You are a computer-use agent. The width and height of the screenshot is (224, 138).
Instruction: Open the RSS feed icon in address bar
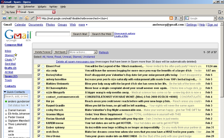click(x=171, y=18)
